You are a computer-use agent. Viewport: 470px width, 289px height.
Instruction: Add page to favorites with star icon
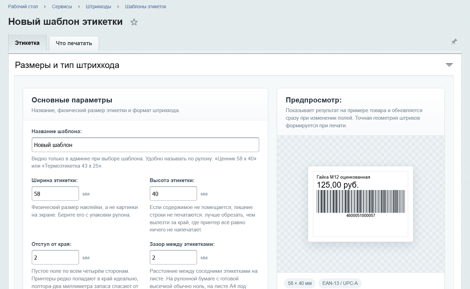tap(134, 22)
